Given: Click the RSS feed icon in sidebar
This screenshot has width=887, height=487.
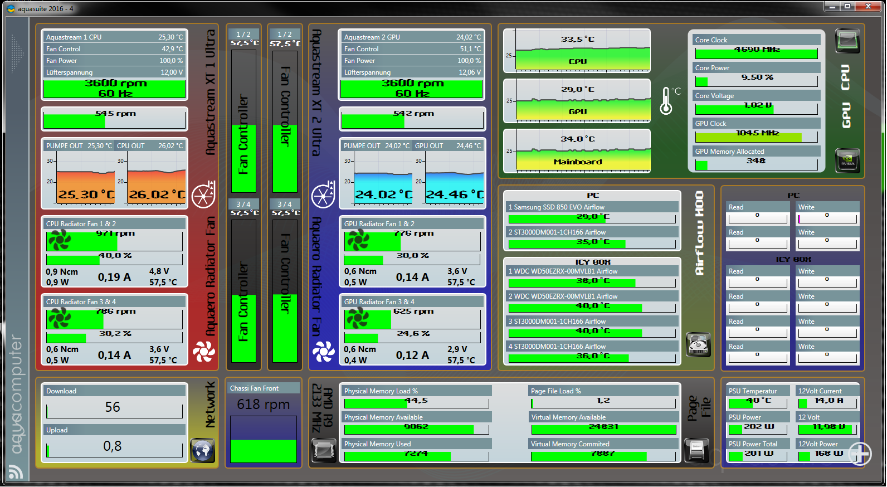Looking at the screenshot, I should pos(16,472).
